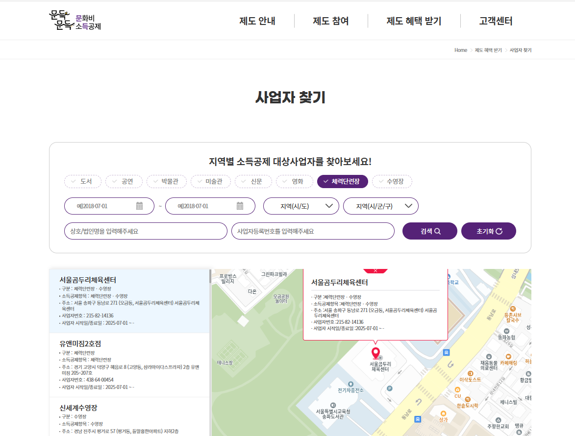Open the 지역(시/도) dropdown

pyautogui.click(x=301, y=206)
